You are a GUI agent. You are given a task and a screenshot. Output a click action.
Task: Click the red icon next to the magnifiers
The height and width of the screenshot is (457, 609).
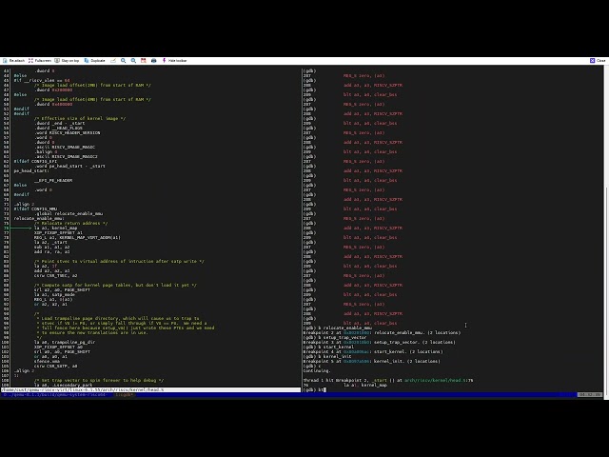(x=144, y=61)
